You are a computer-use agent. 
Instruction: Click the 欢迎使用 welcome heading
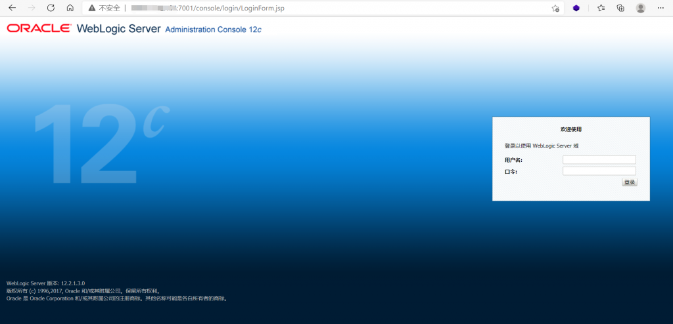click(571, 129)
